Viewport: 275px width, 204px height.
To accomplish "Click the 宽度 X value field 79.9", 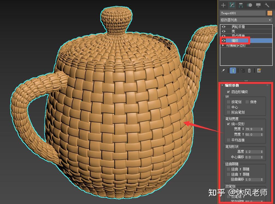I will coord(253,129).
